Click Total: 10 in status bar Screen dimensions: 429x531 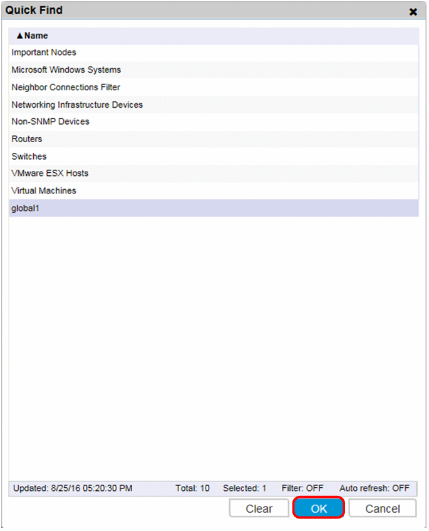192,488
